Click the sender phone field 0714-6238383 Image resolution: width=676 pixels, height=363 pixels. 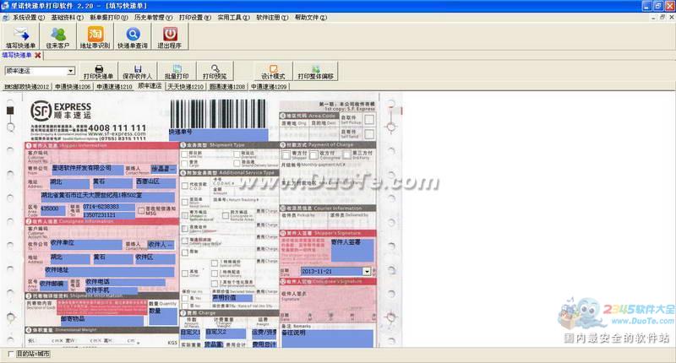108,207
